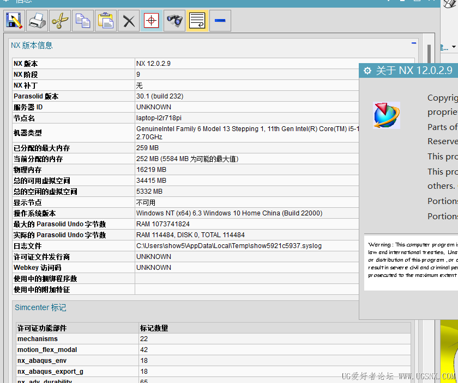Click the 许可证功能部件 column header

(x=42, y=328)
